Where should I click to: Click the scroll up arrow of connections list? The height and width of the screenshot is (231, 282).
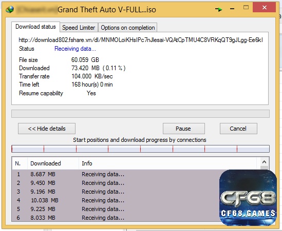(264, 162)
